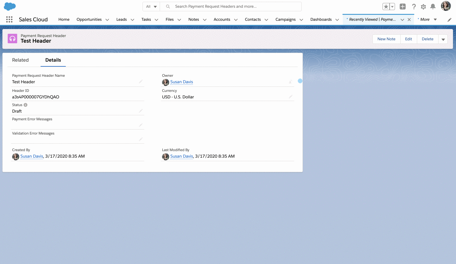
Task: Select Recently Viewed Payment navigation tab
Action: (372, 20)
